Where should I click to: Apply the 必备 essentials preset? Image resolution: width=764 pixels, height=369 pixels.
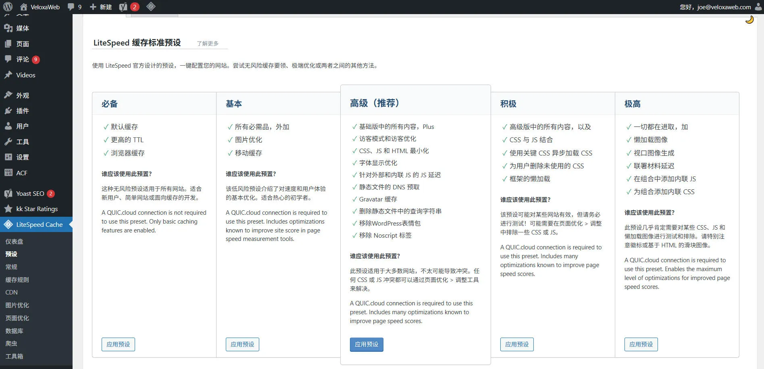[118, 344]
